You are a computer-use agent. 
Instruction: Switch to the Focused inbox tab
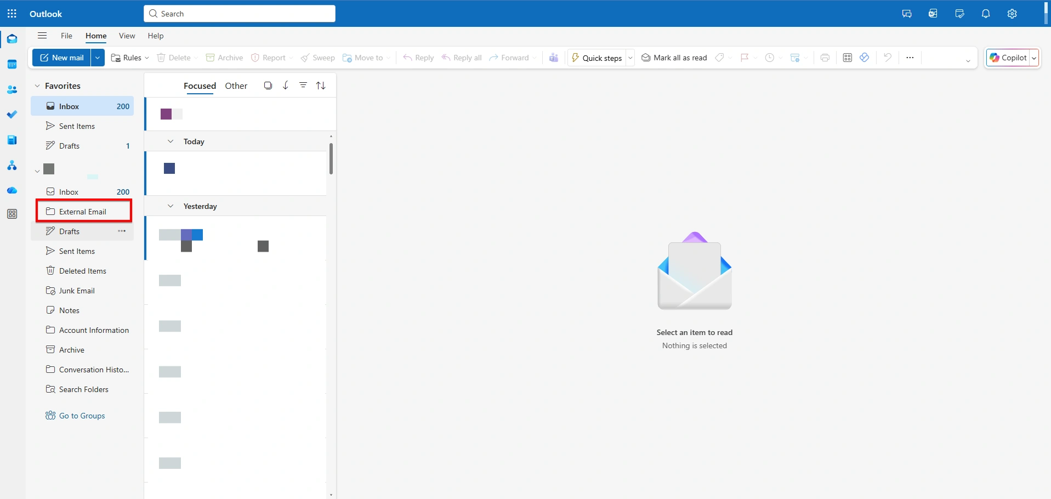(200, 86)
